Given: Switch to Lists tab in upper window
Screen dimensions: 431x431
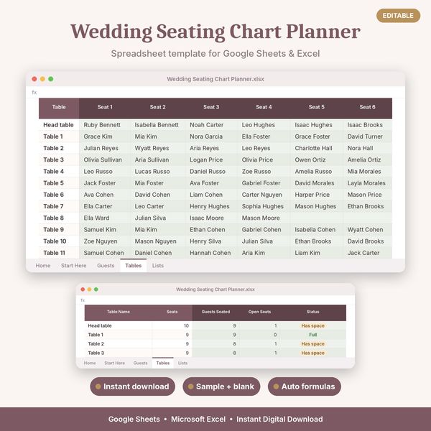Looking at the screenshot, I should click(158, 266).
